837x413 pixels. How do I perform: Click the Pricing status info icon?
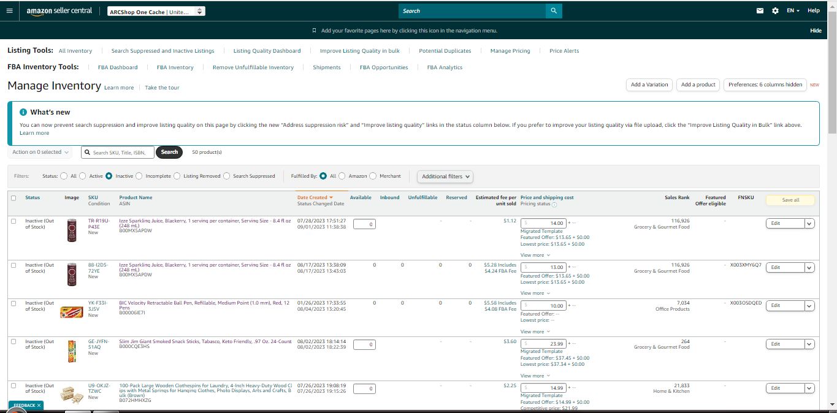click(554, 204)
